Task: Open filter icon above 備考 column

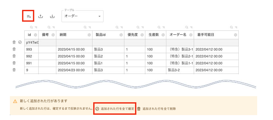Action: tap(54, 27)
